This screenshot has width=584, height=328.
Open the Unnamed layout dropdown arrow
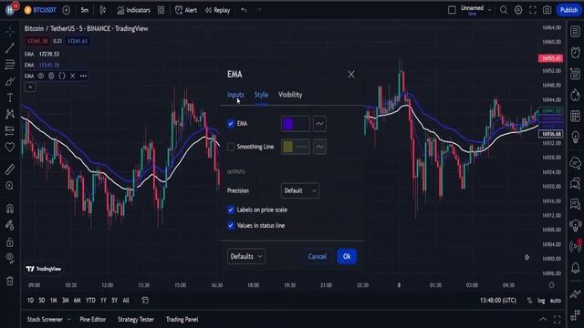point(490,10)
